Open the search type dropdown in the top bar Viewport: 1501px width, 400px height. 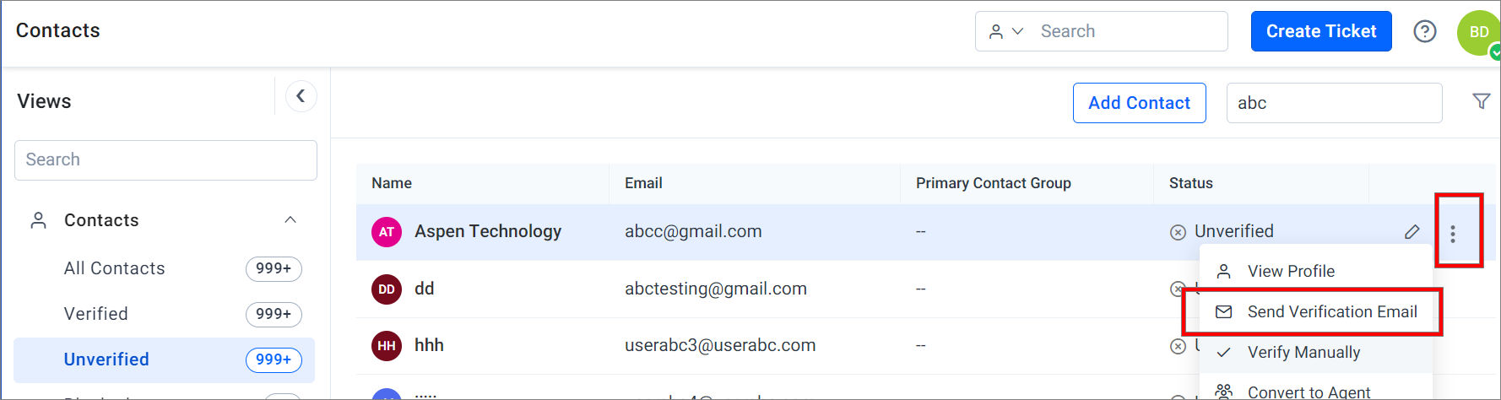(1006, 31)
